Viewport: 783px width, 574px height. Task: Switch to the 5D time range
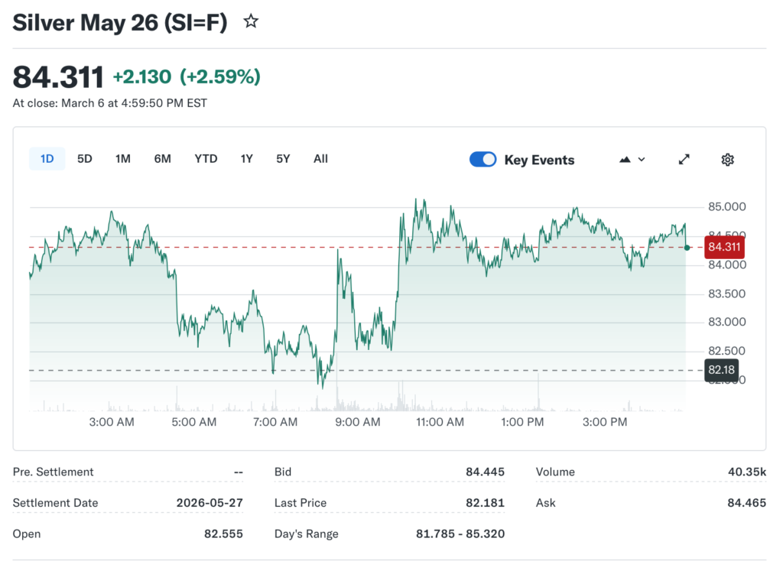coord(84,158)
